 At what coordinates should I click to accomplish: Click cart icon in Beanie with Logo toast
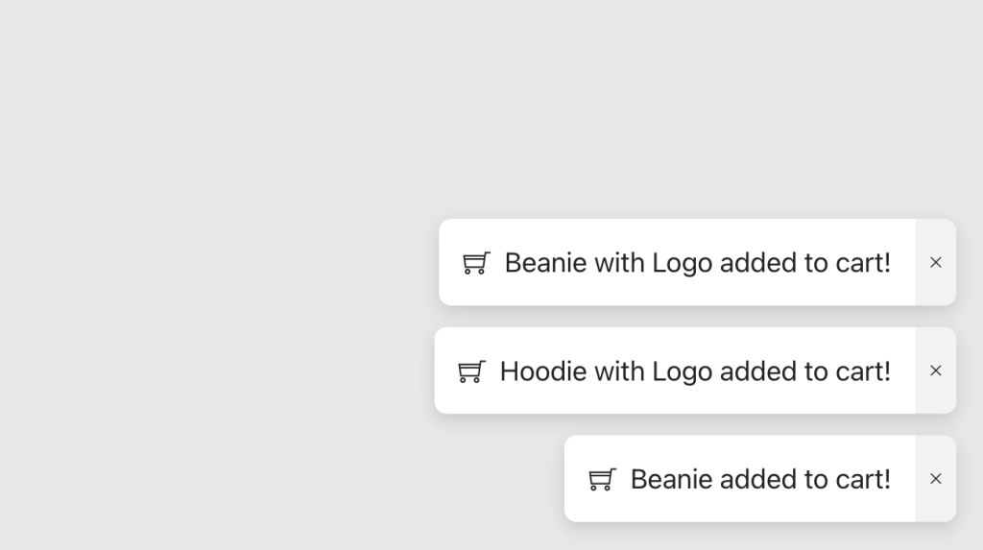point(476,263)
